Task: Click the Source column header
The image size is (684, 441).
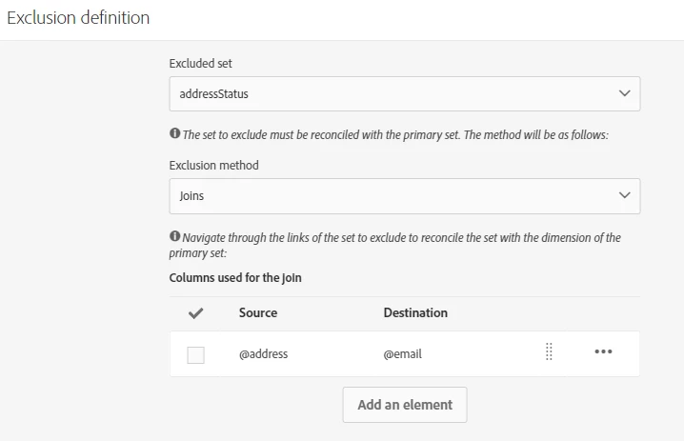Action: (258, 312)
